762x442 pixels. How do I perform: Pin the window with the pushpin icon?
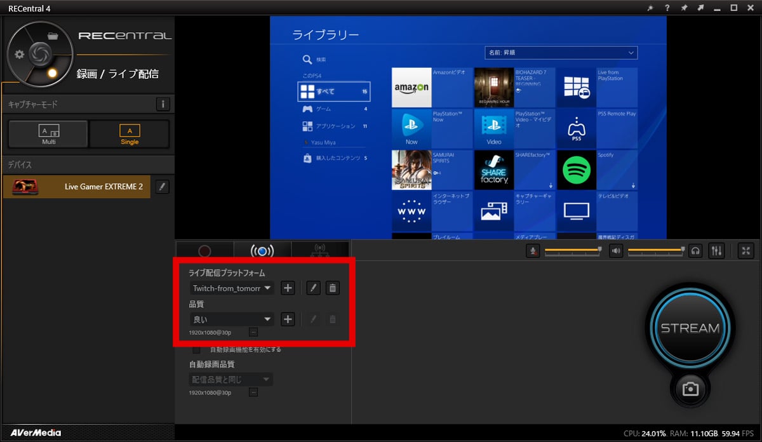pyautogui.click(x=684, y=8)
